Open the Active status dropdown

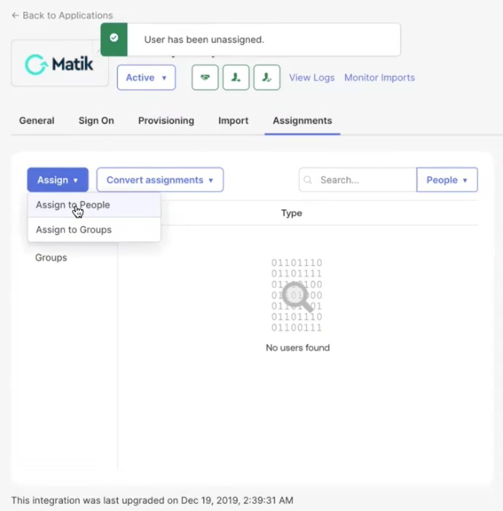click(146, 78)
